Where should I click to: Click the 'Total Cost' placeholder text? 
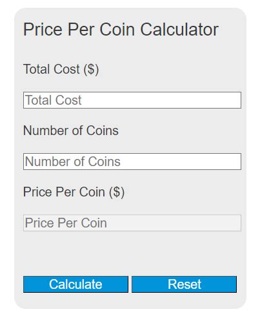tap(54, 100)
